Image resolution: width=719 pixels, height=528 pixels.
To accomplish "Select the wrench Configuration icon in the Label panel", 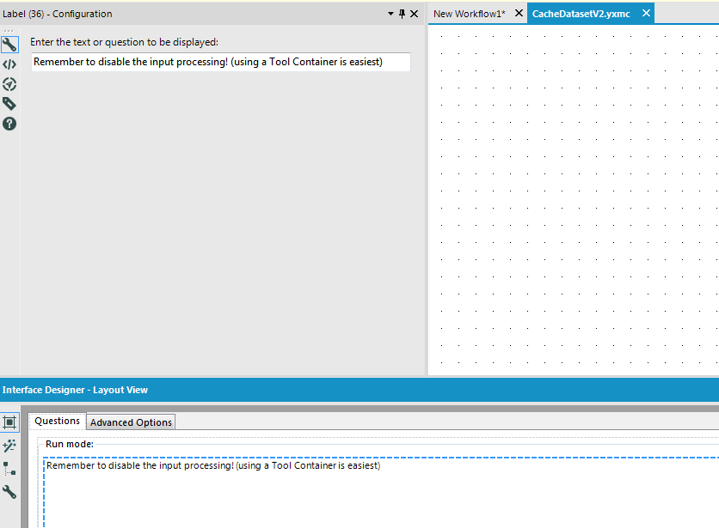I will coord(9,45).
